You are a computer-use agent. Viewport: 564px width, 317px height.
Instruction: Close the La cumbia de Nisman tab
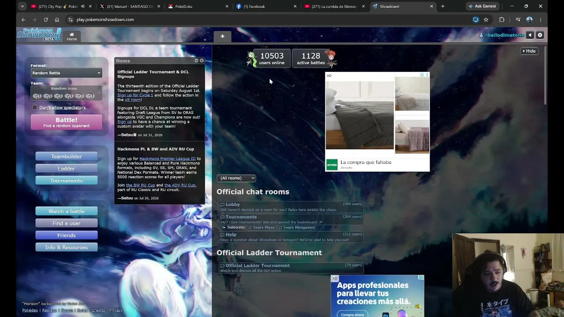tap(363, 6)
